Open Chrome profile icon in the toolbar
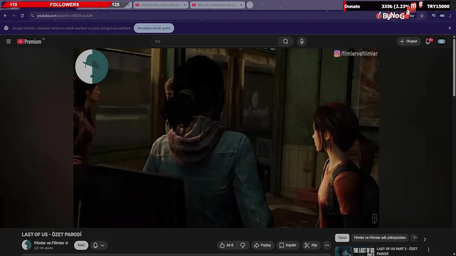The width and height of the screenshot is (456, 256). point(442,16)
